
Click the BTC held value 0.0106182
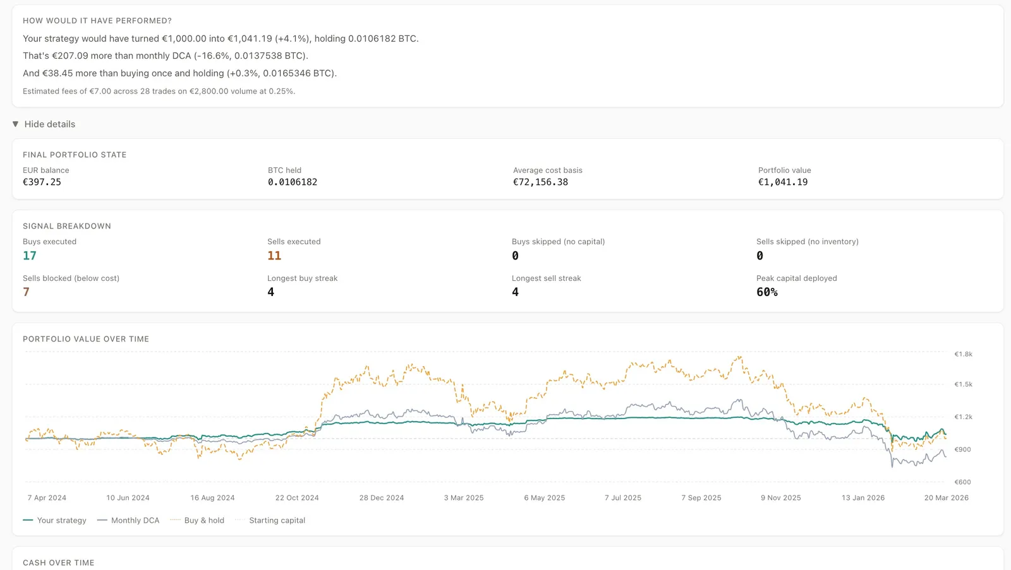click(293, 182)
